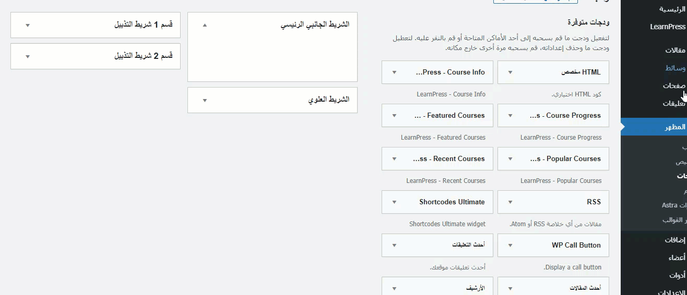Open the أحدث التعليقات widget dropdown

point(394,245)
